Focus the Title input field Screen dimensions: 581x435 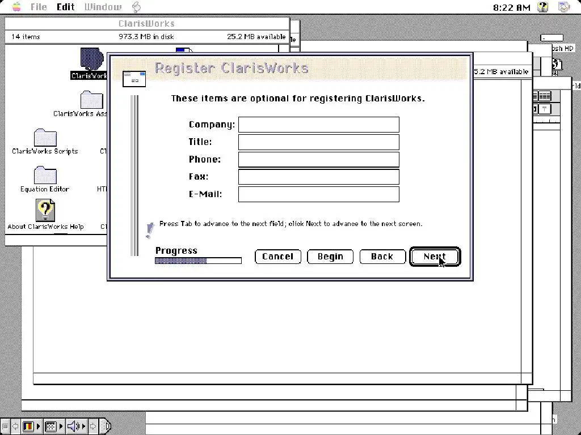click(x=319, y=142)
